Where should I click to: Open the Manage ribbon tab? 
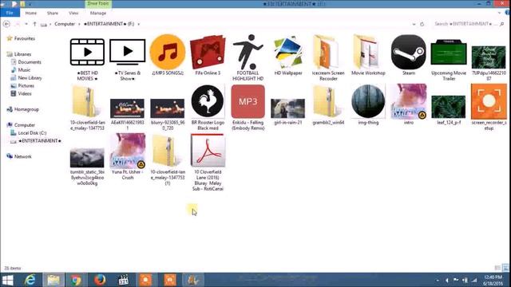pyautogui.click(x=98, y=13)
